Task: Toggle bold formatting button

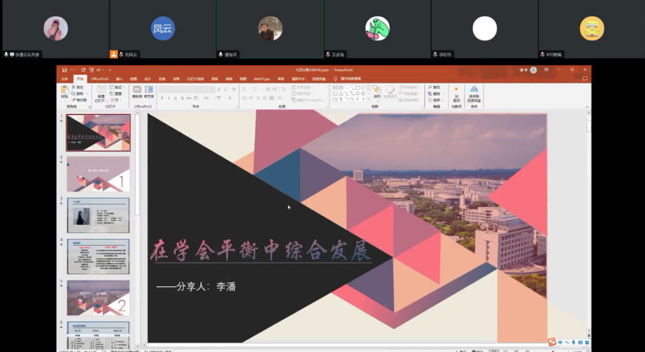Action: (x=161, y=98)
